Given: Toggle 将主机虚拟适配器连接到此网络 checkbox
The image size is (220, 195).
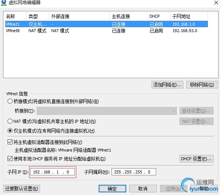Looking at the screenshot, I should pos(10,142).
